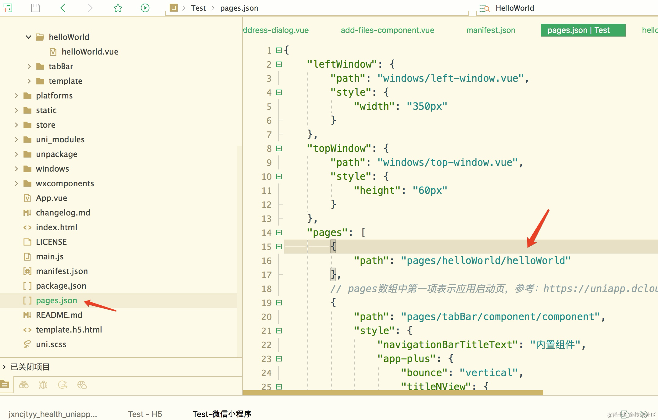This screenshot has height=420, width=658.
Task: Click the horizontal editor scrollbar
Action: click(x=393, y=393)
